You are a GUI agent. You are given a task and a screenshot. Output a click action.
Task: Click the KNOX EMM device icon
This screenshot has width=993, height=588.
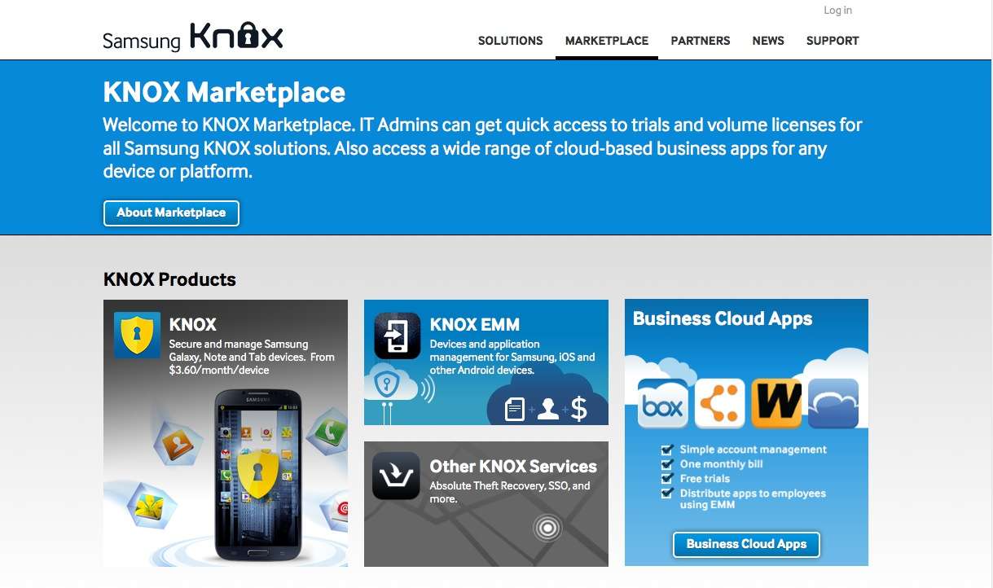[x=398, y=336]
